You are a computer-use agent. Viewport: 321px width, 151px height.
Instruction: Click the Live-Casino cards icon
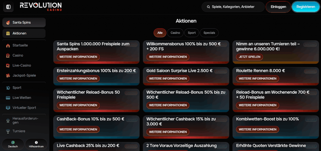point(8,66)
